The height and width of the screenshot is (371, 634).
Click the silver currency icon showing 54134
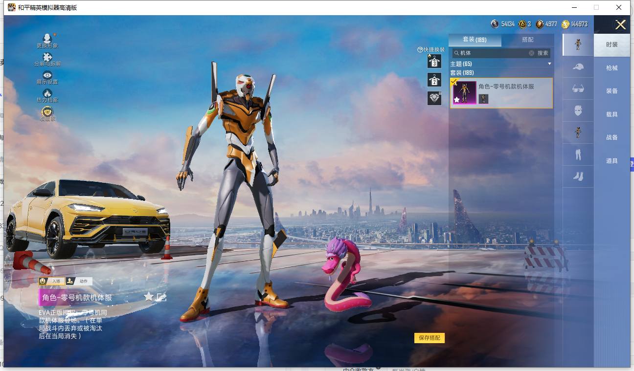click(495, 24)
